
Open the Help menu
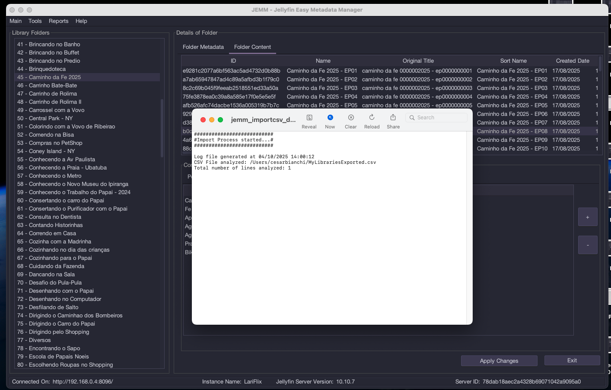81,21
